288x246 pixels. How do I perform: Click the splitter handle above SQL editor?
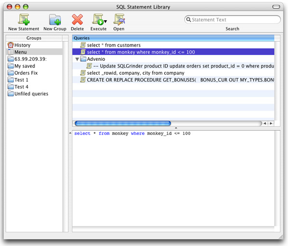pos(176,128)
